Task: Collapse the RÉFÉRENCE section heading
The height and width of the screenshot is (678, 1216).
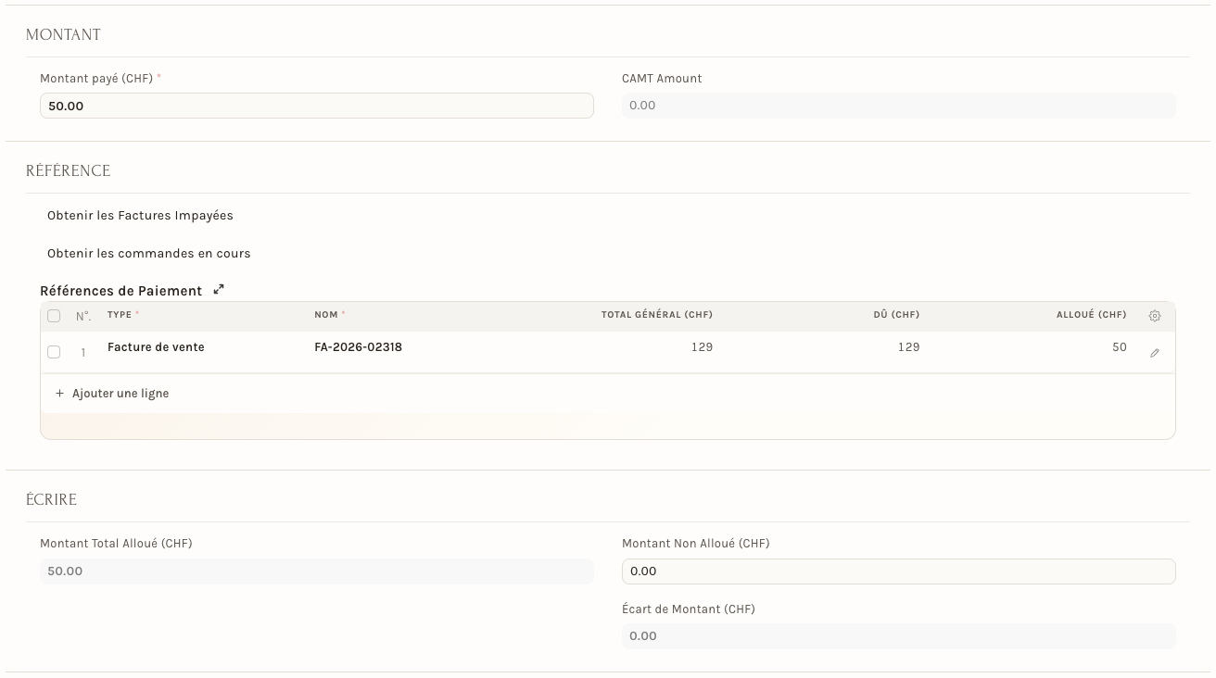Action: point(68,171)
